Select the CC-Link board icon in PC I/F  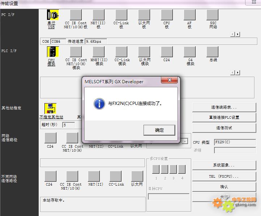[121, 15]
